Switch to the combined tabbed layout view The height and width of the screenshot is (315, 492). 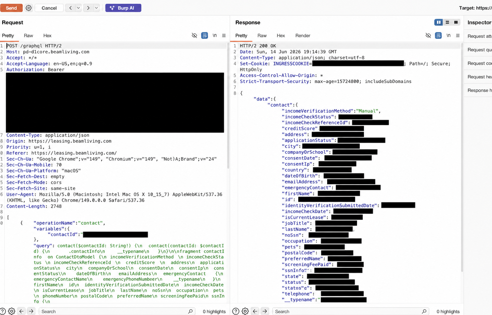[456, 22]
